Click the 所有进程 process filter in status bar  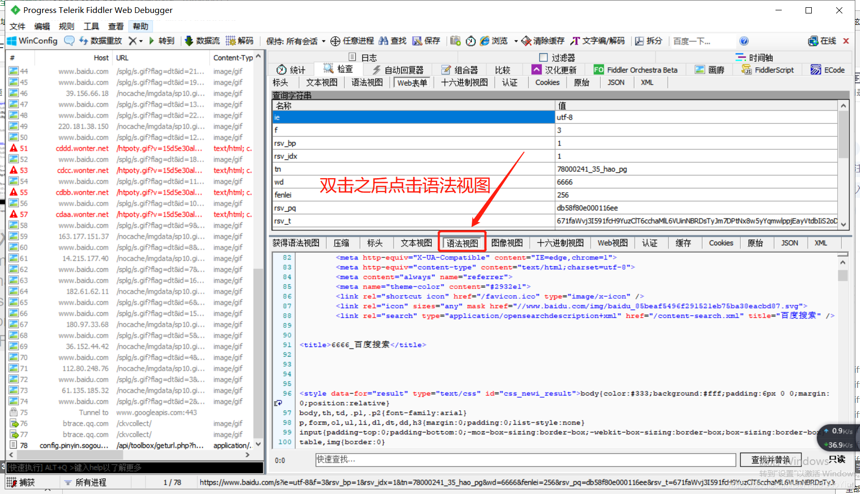[86, 483]
